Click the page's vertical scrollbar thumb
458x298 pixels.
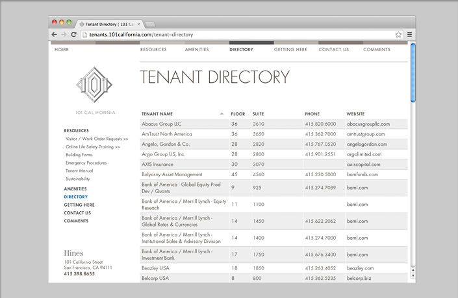413,71
